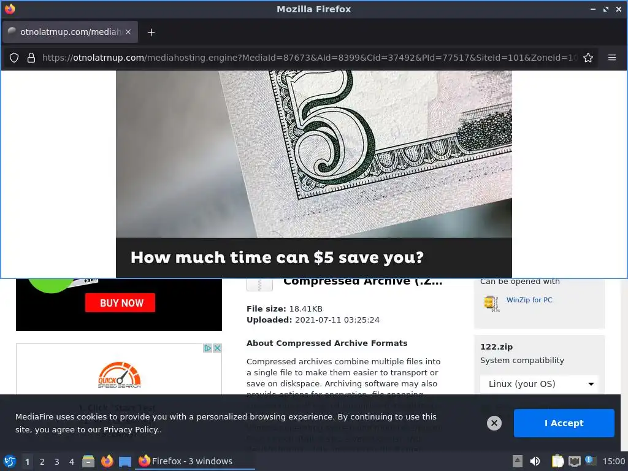Switch to workspace 1 on the pager
The width and height of the screenshot is (628, 471).
27,462
